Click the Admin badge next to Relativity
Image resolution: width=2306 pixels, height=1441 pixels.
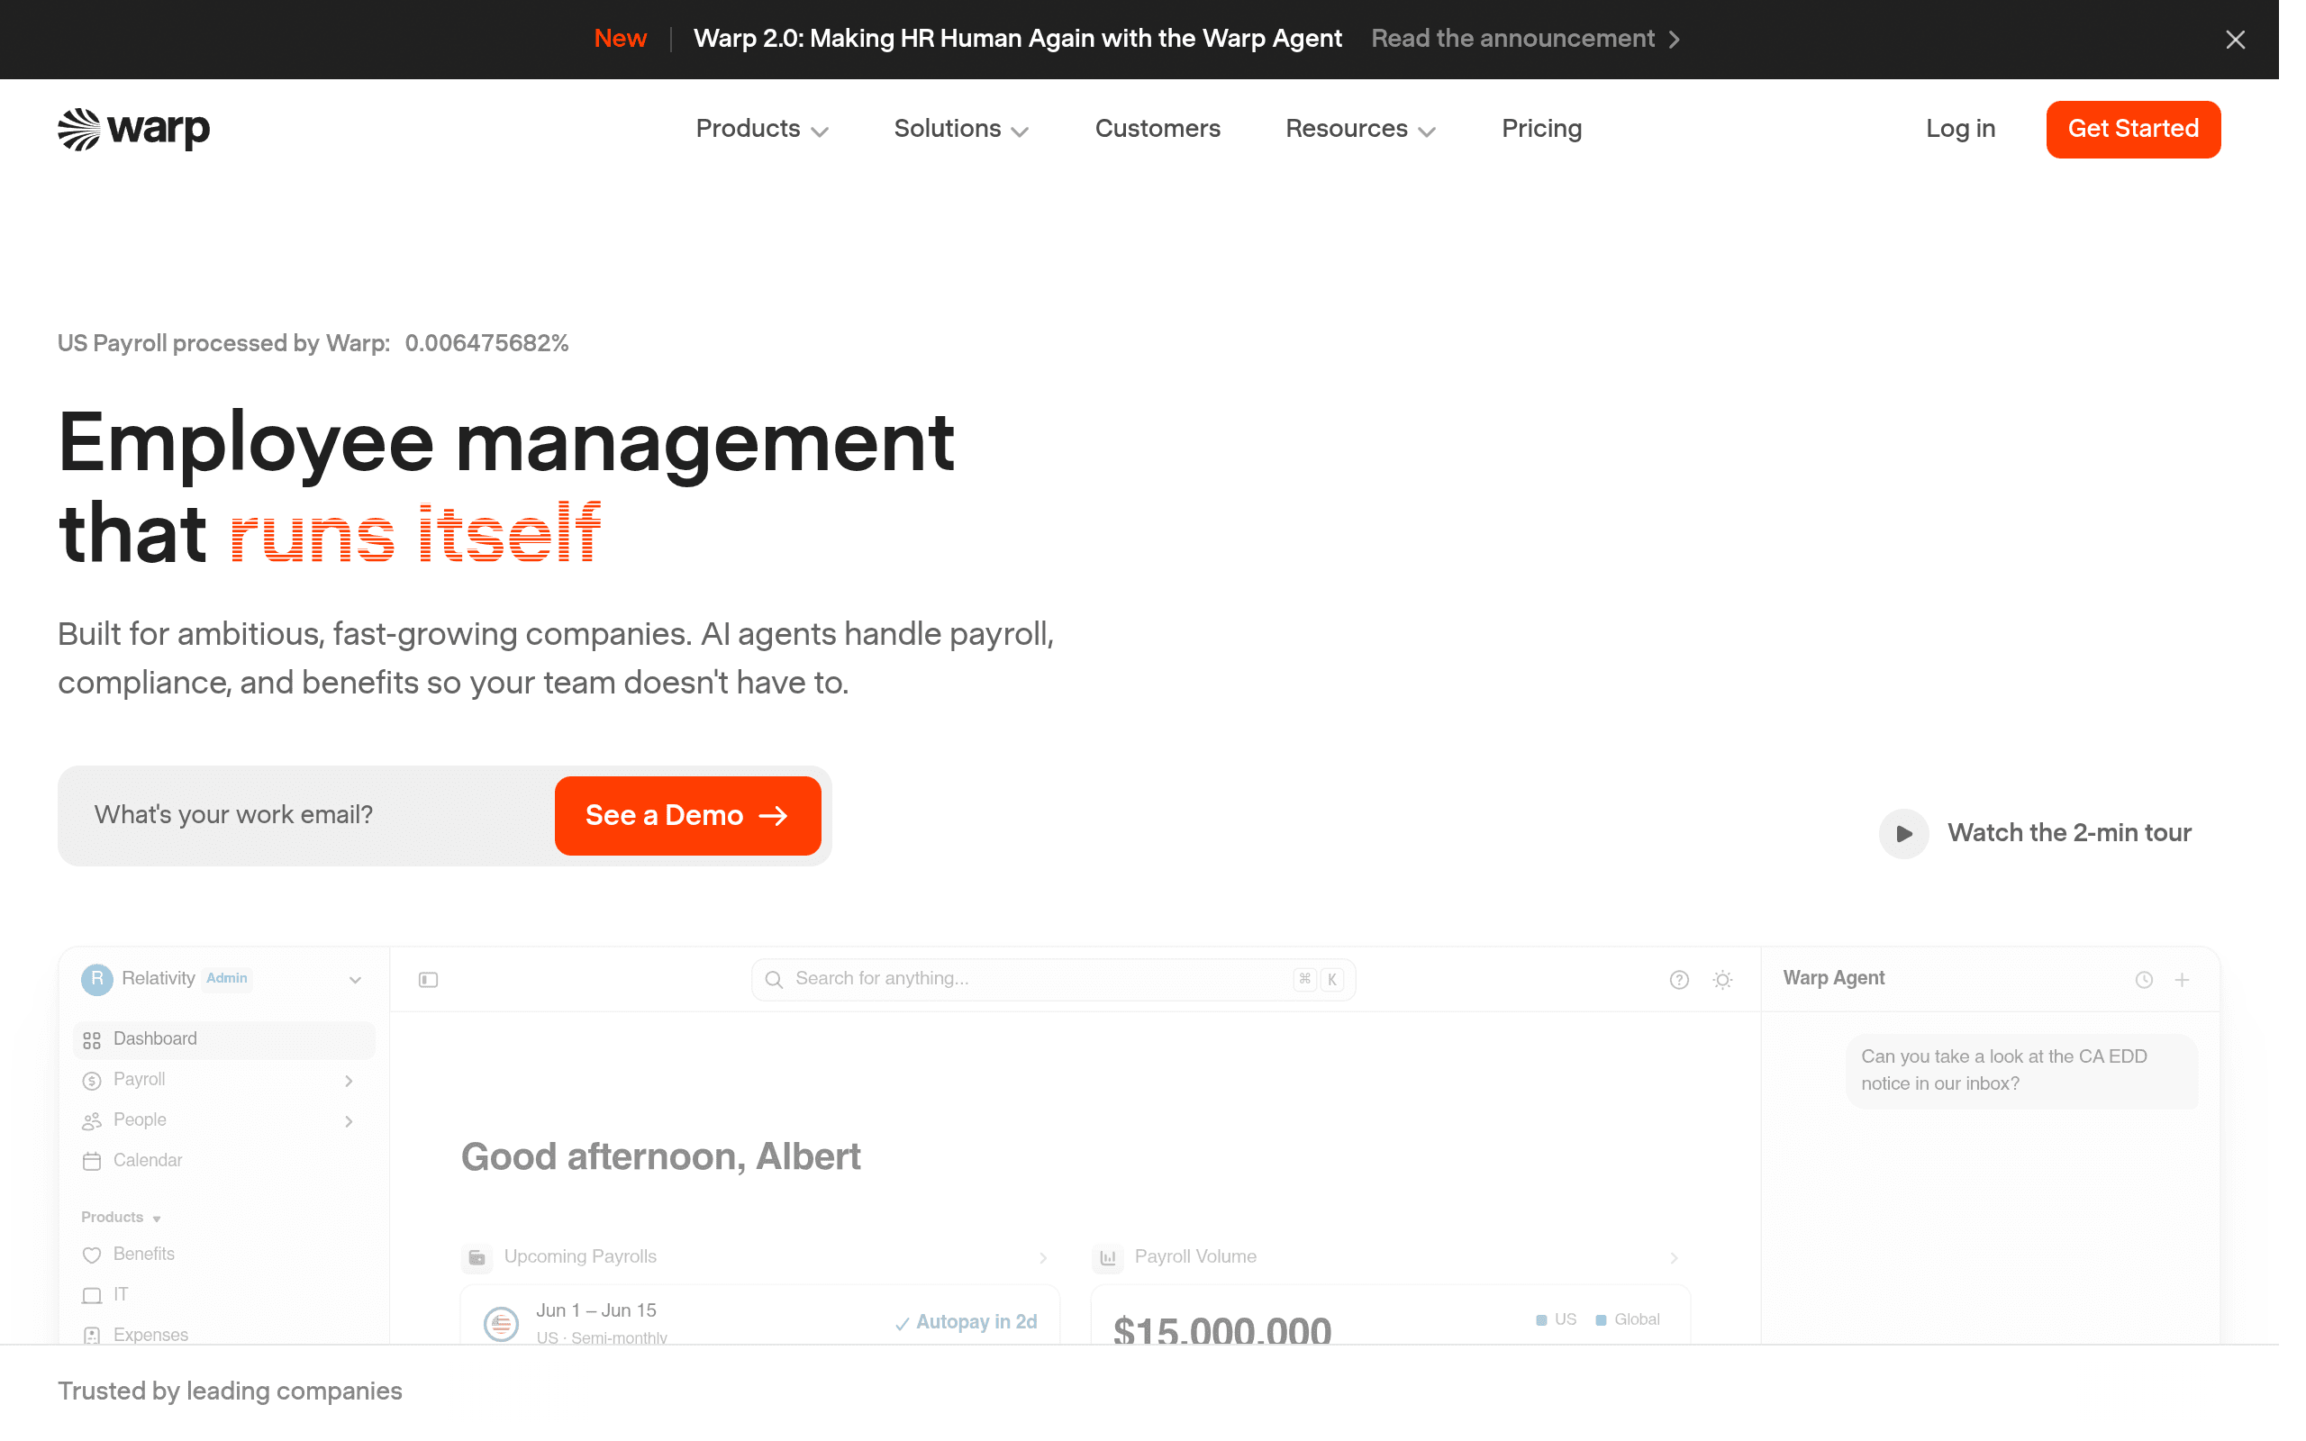[x=227, y=978]
